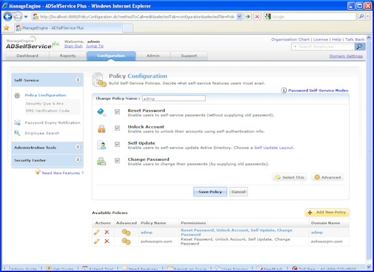Click the Select OUs button

coord(290,177)
